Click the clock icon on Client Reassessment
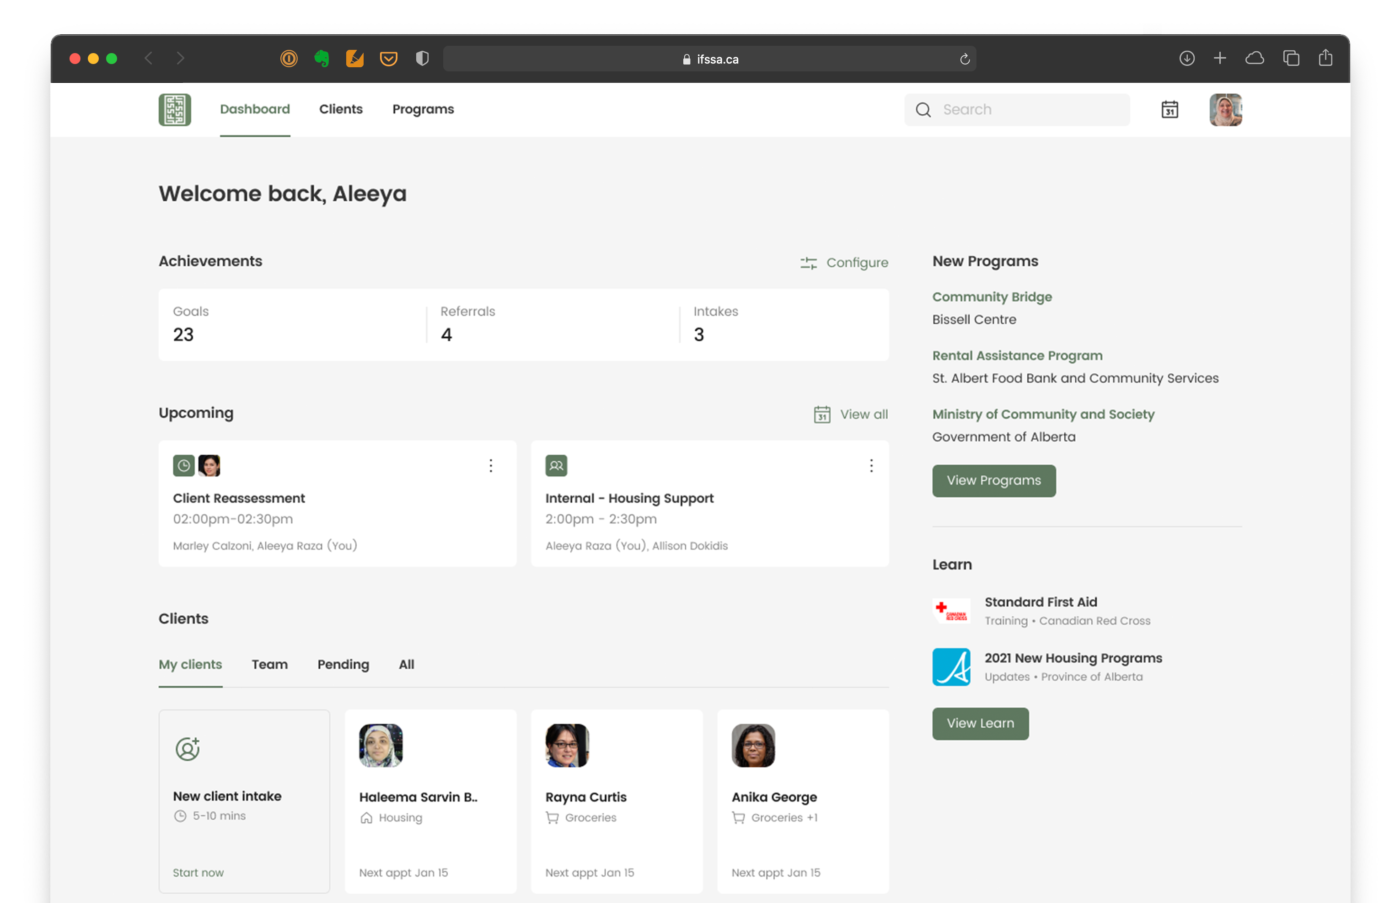Screen dimensions: 1400x903 click(x=183, y=466)
